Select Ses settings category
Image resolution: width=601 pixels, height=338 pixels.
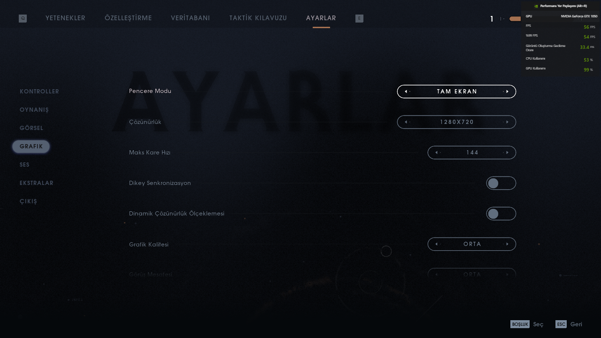[x=25, y=165]
